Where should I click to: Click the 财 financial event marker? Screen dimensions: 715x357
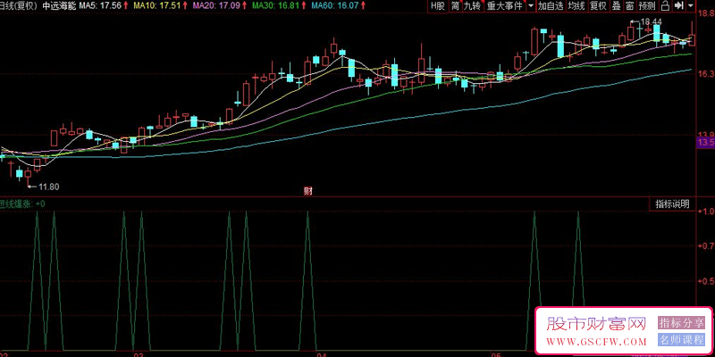pyautogui.click(x=307, y=191)
